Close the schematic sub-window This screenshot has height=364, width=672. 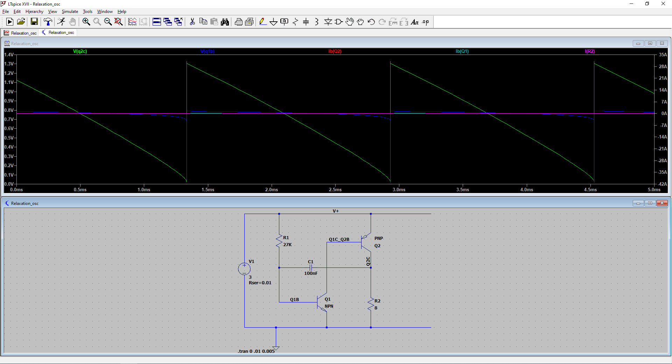[662, 203]
